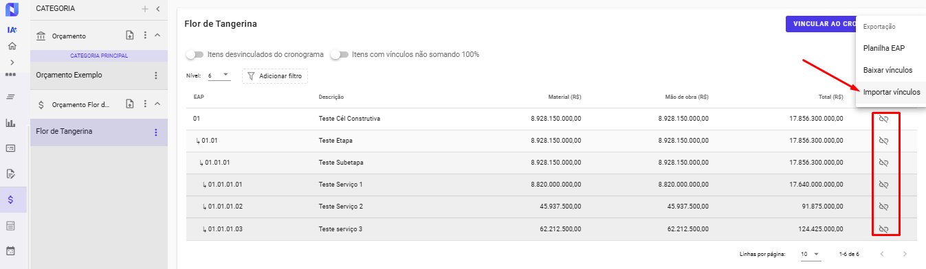Click the import file icon beside Orçamento
This screenshot has width=926, height=269.
pyautogui.click(x=130, y=36)
